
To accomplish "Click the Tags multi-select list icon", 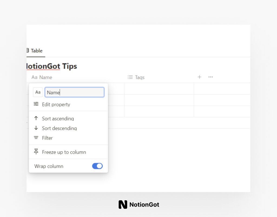I will (x=130, y=77).
